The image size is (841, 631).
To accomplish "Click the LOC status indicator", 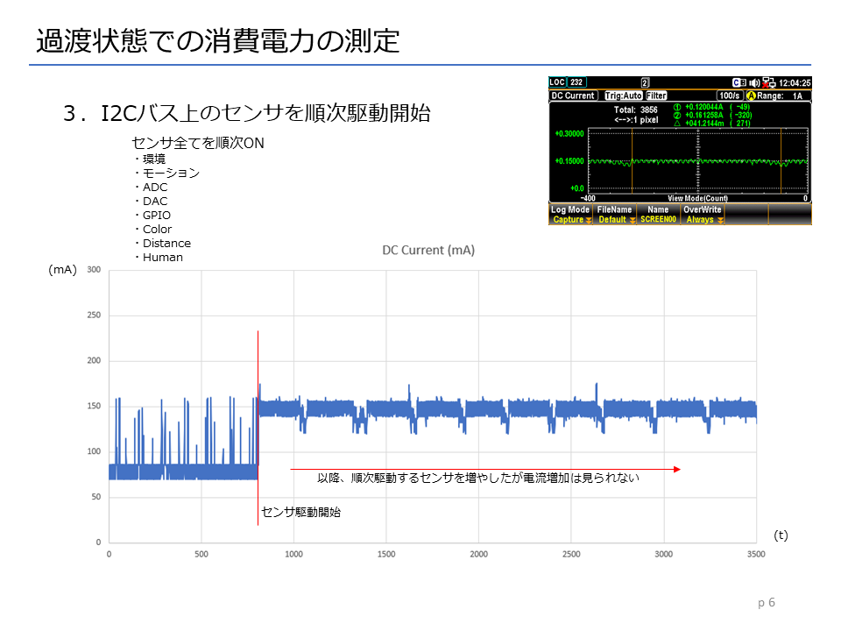I will 558,82.
